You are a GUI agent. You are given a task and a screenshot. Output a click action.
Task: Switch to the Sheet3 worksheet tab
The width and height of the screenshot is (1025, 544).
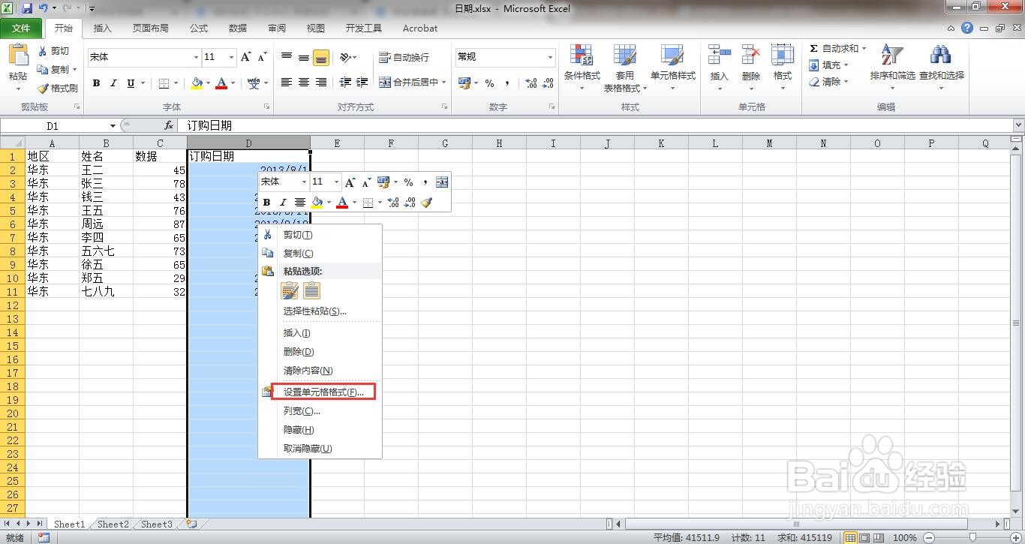157,524
